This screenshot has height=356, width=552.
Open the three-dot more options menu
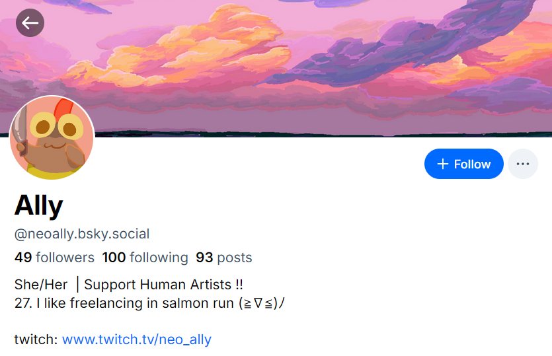(523, 164)
